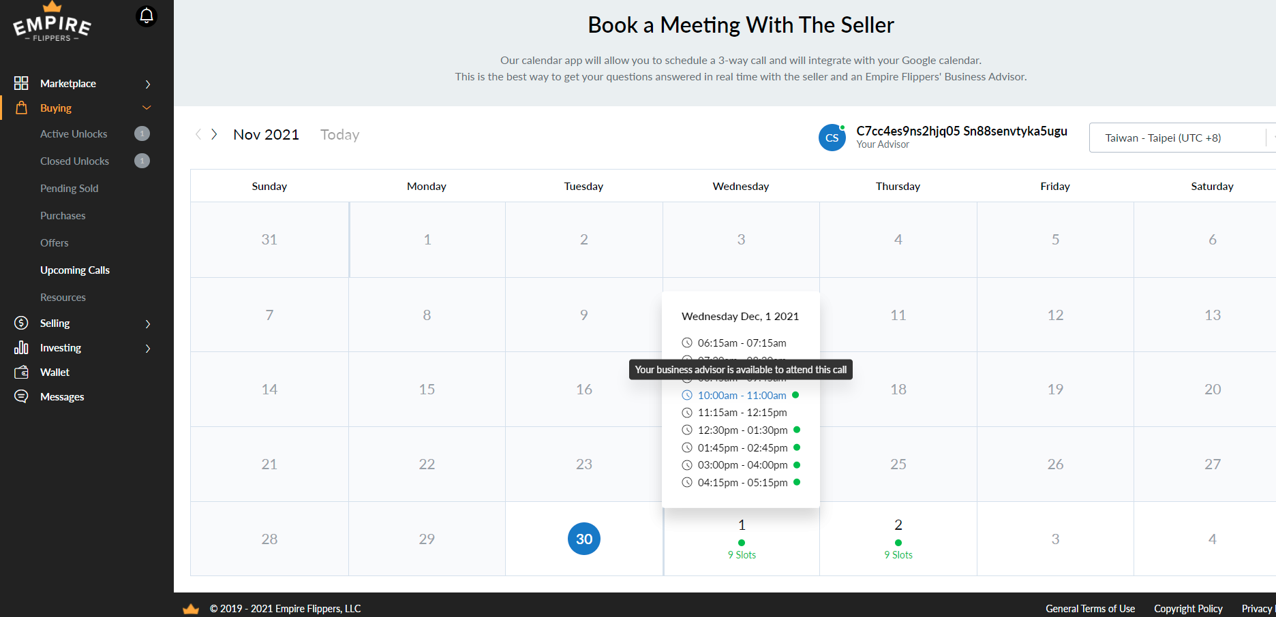The width and height of the screenshot is (1276, 617).
Task: Click the Messages chat icon
Action: tap(21, 396)
